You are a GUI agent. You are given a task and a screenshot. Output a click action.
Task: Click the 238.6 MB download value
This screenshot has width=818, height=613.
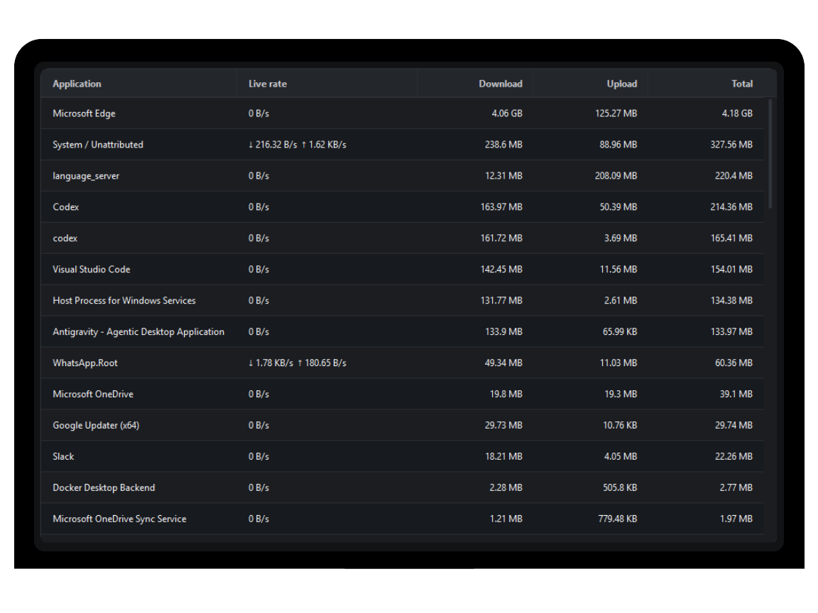click(503, 145)
